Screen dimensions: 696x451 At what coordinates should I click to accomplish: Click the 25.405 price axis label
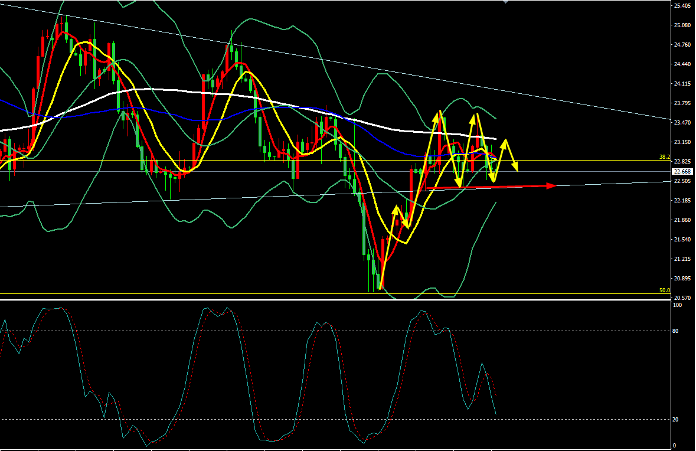[682, 6]
